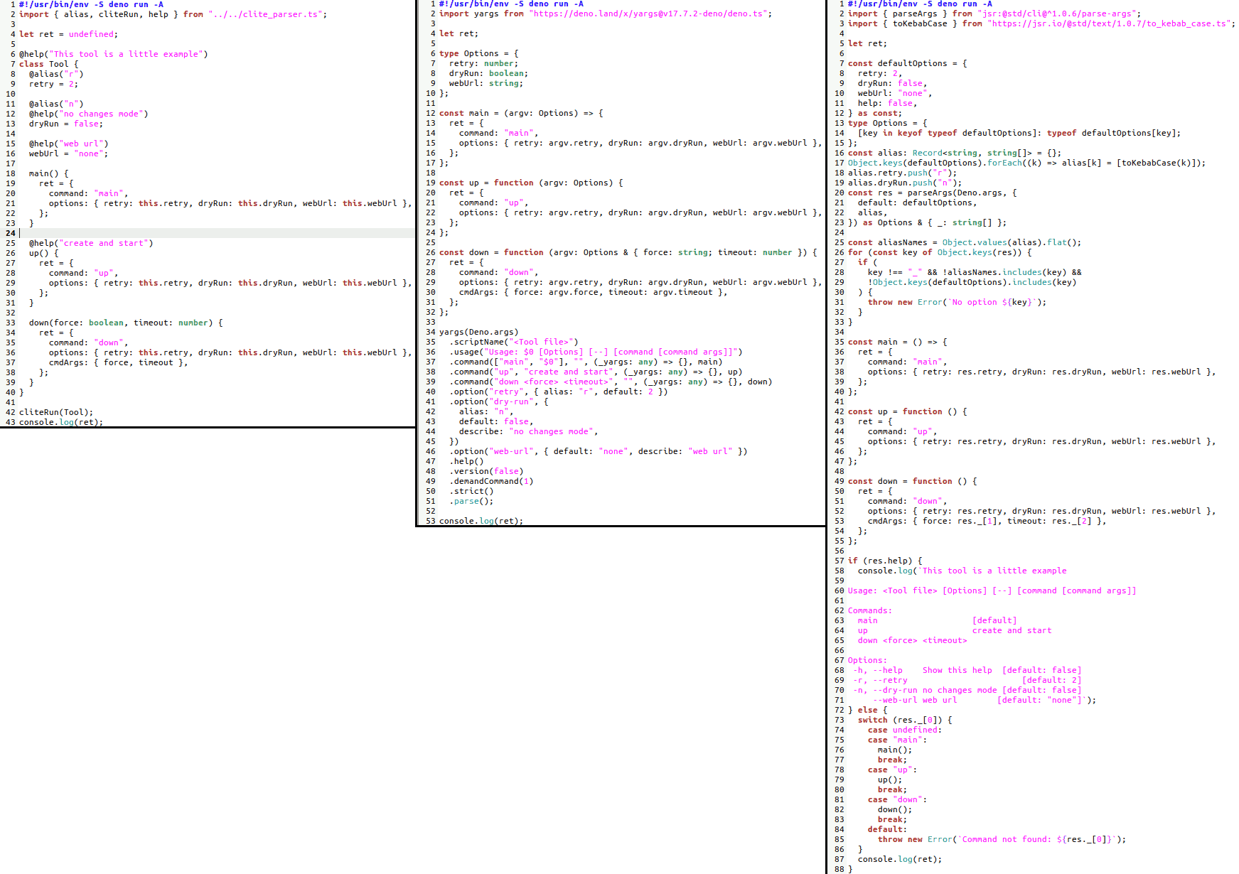Click the class Tool declaration line
The width and height of the screenshot is (1239, 874).
[x=49, y=64]
